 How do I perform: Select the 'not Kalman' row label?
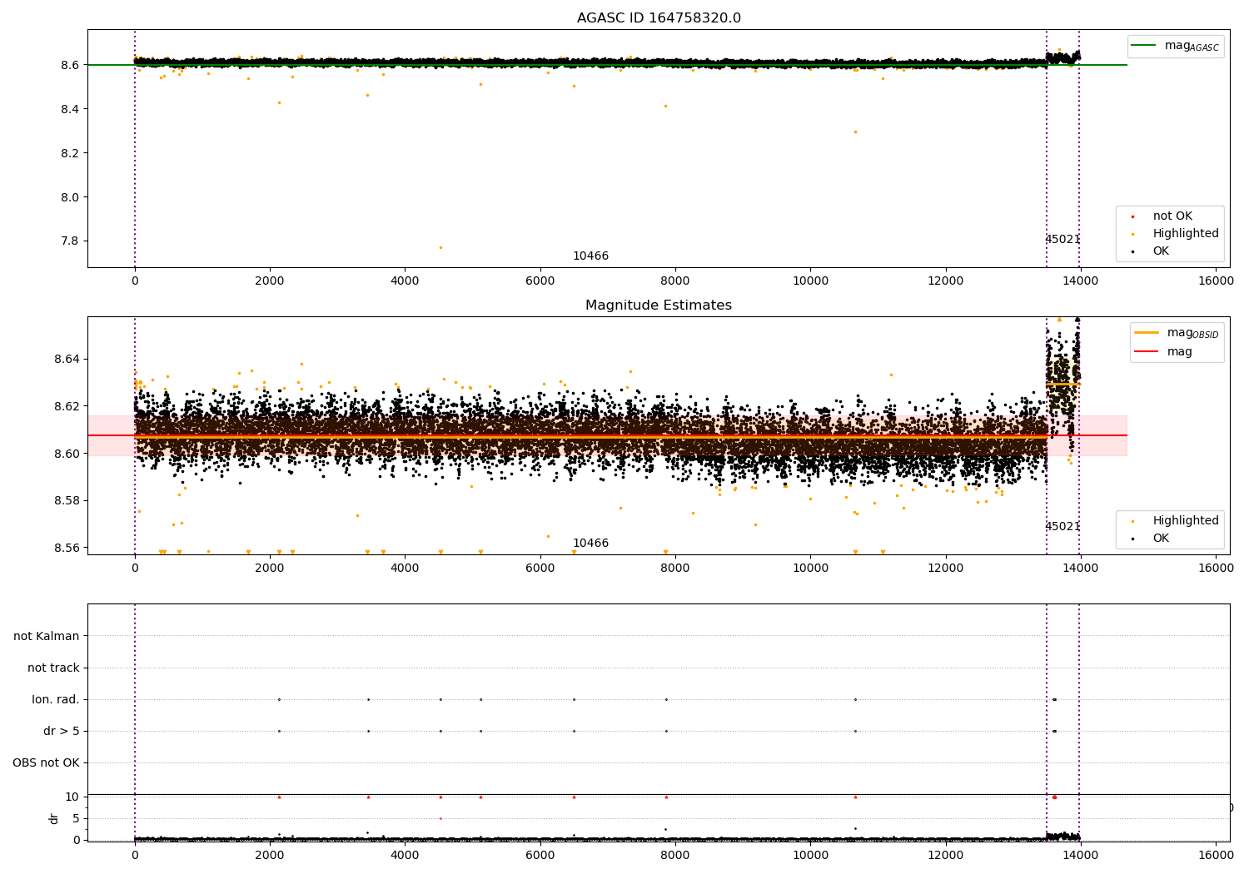coord(47,636)
